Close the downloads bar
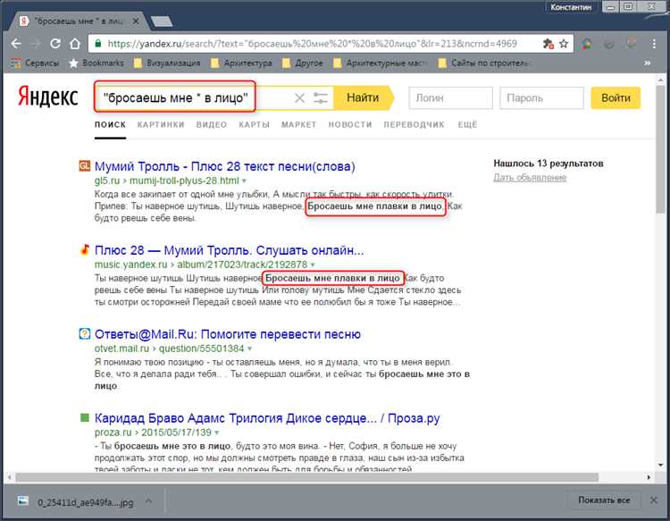Image resolution: width=670 pixels, height=521 pixels. [655, 500]
